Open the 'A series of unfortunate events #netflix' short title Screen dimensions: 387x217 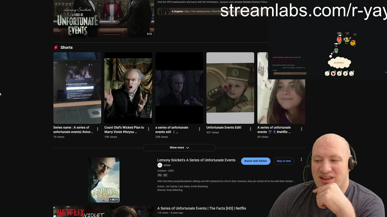[274, 130]
